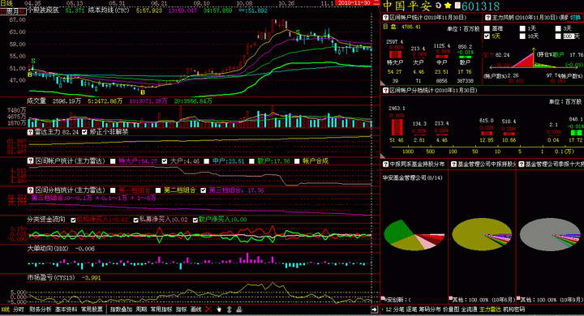Click the 华安基金管理公司 (8/14) label
Viewport: 584px width, 316px height.
(412, 178)
